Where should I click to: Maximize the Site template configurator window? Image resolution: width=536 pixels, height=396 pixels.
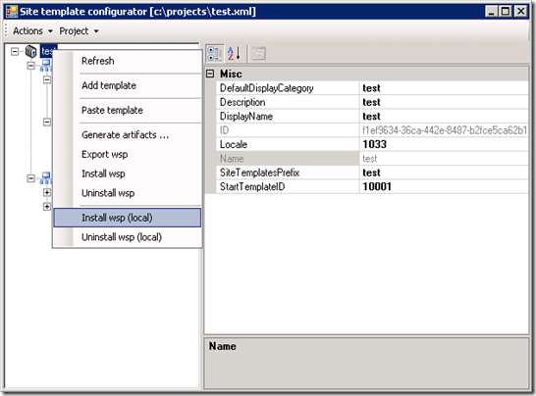506,12
